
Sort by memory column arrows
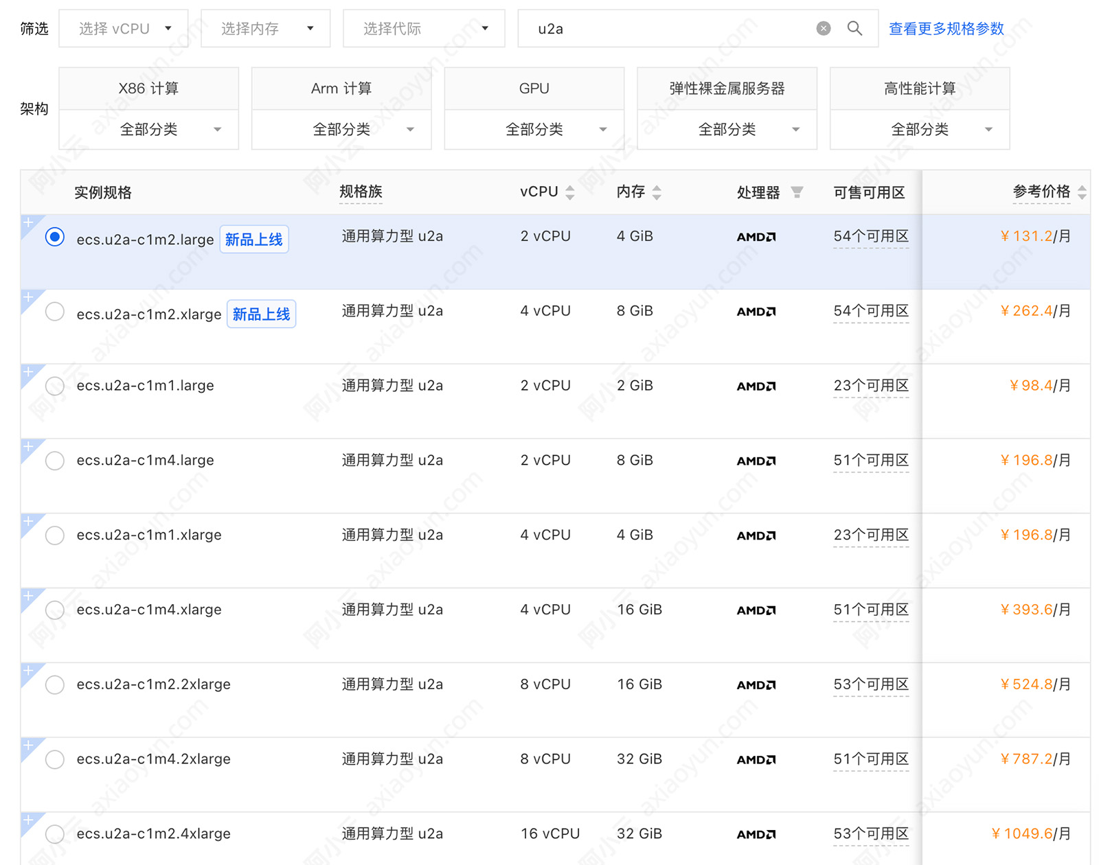[x=657, y=192]
